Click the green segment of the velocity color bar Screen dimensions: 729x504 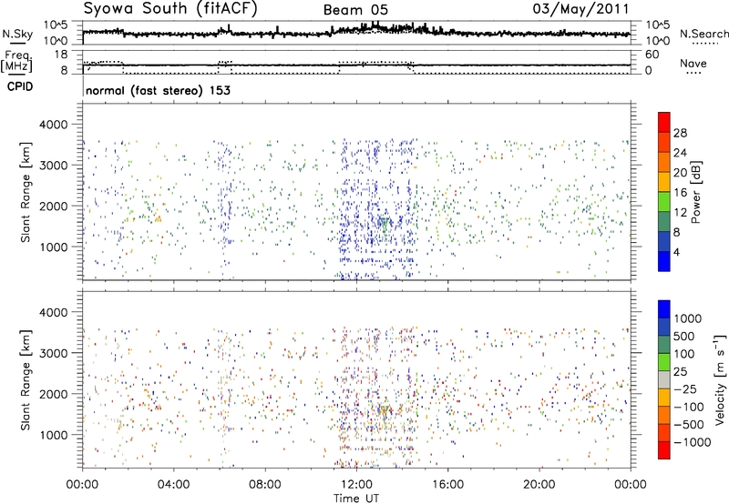coord(664,362)
